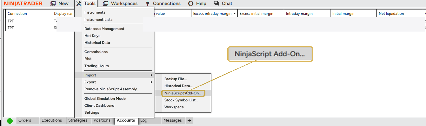
Task: Sort by Excess intraday margin column
Action: click(214, 14)
